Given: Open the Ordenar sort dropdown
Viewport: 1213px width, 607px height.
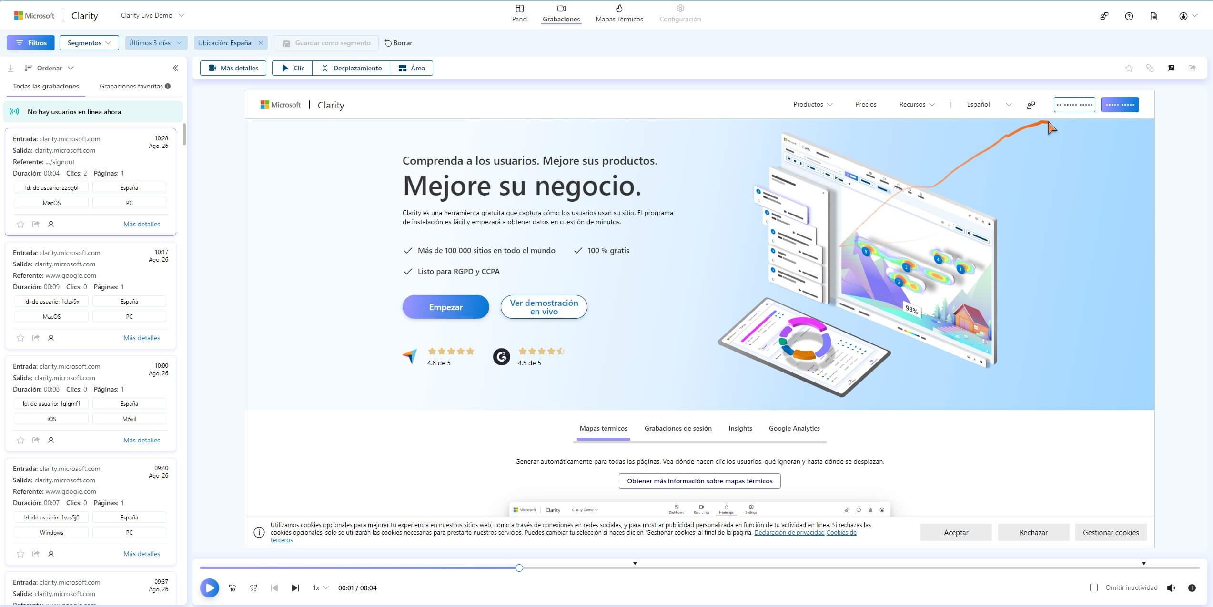Looking at the screenshot, I should [49, 68].
